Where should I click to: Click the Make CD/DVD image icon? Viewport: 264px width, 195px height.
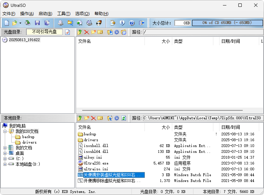[61, 23]
